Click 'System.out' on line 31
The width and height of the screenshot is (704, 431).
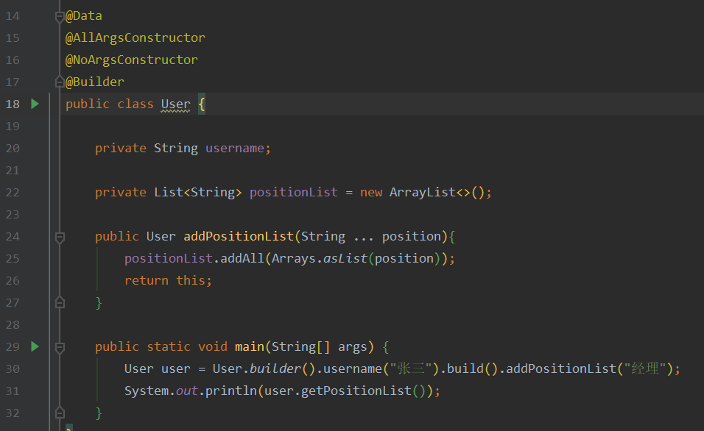point(161,391)
